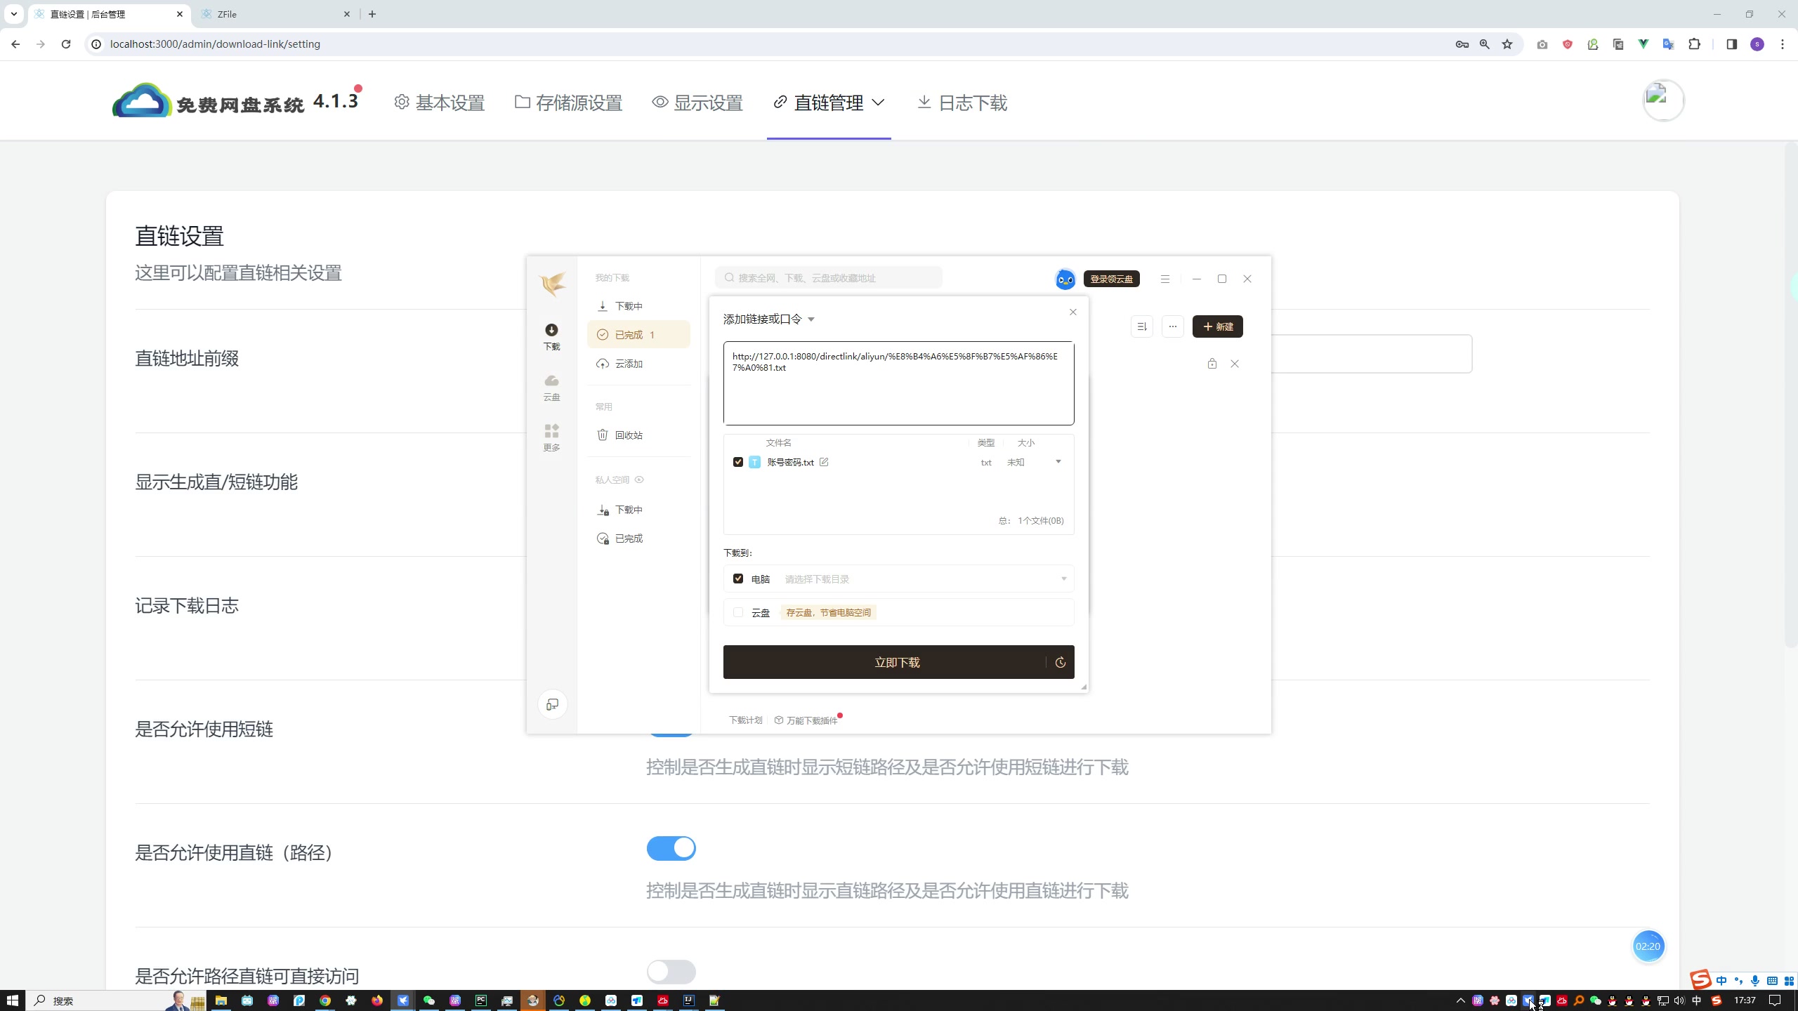Click the Chrome profile avatar
Viewport: 1798px width, 1011px height.
click(x=1757, y=44)
